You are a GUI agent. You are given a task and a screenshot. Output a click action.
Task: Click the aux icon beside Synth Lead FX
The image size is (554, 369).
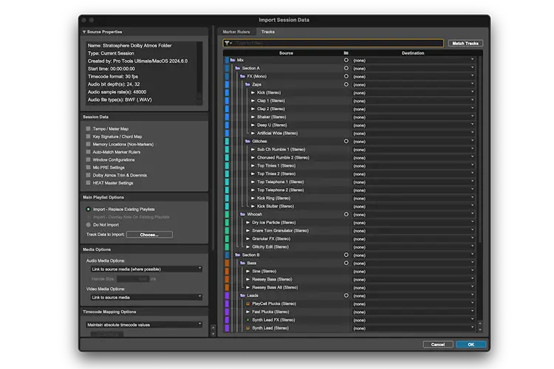coord(247,320)
